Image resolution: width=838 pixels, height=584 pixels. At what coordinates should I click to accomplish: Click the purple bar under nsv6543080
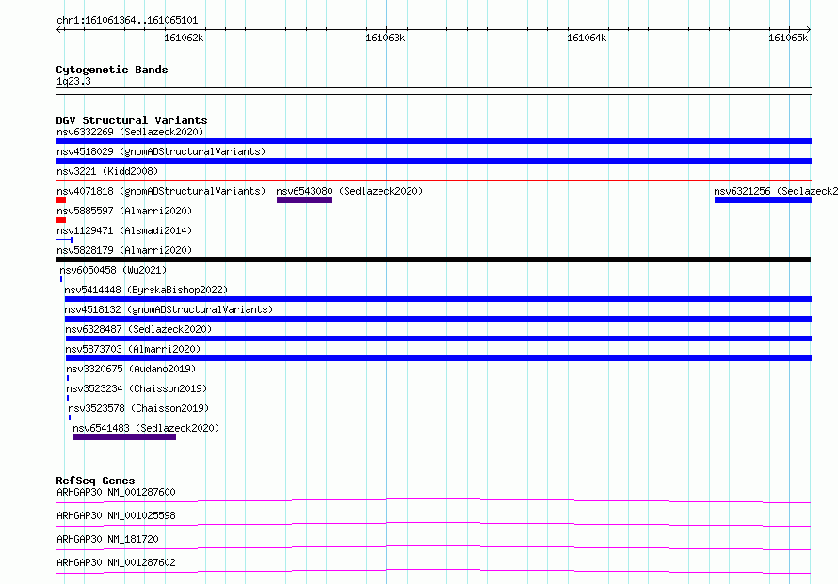305,200
